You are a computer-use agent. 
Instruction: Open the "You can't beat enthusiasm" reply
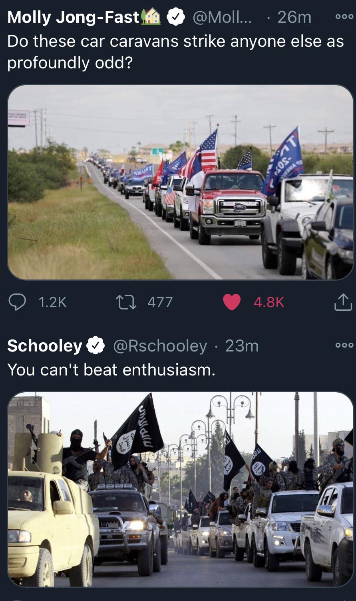coord(111,369)
